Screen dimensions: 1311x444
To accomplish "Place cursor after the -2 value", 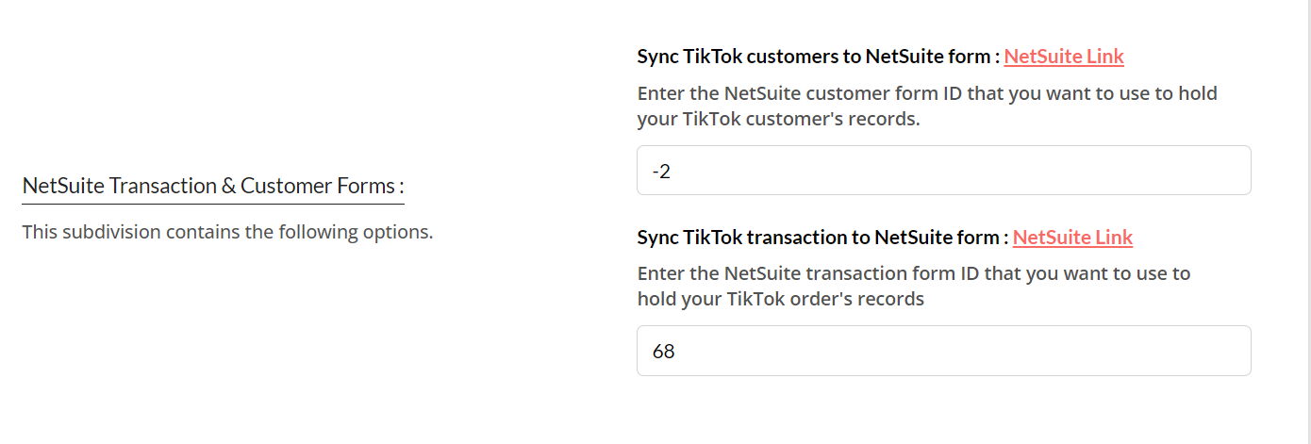I will pos(673,172).
